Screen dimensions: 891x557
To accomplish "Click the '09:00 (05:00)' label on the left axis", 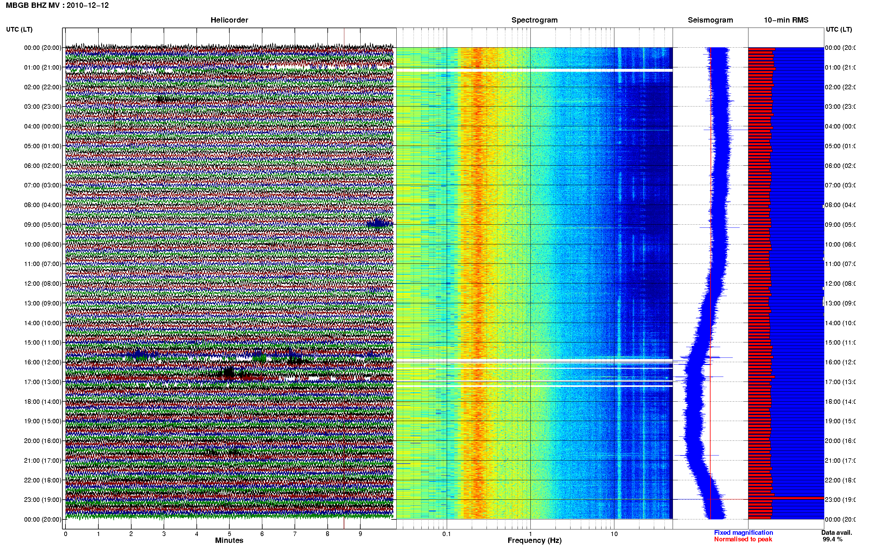I will (x=43, y=225).
